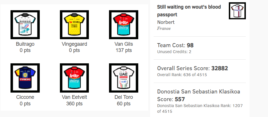Click Del Toro's UAE Emirates jersey
This screenshot has width=268, height=117.
(x=124, y=78)
